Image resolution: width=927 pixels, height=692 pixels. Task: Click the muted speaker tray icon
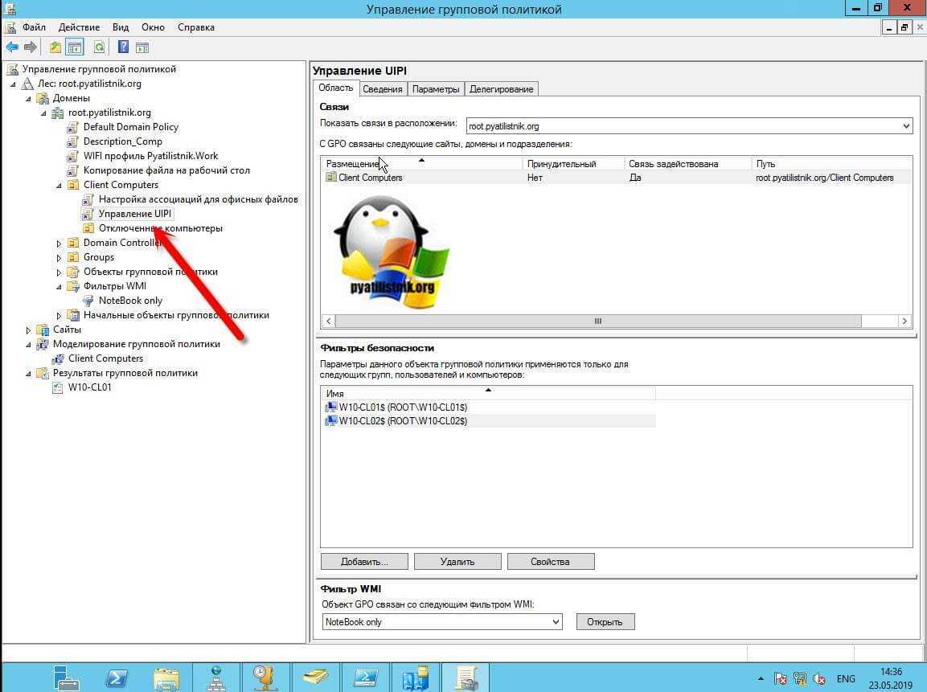819,678
